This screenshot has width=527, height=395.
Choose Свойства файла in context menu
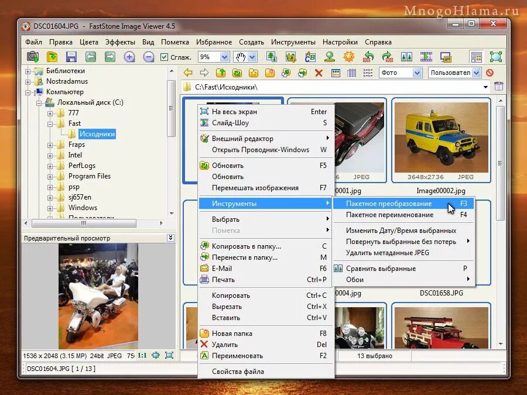tap(265, 372)
